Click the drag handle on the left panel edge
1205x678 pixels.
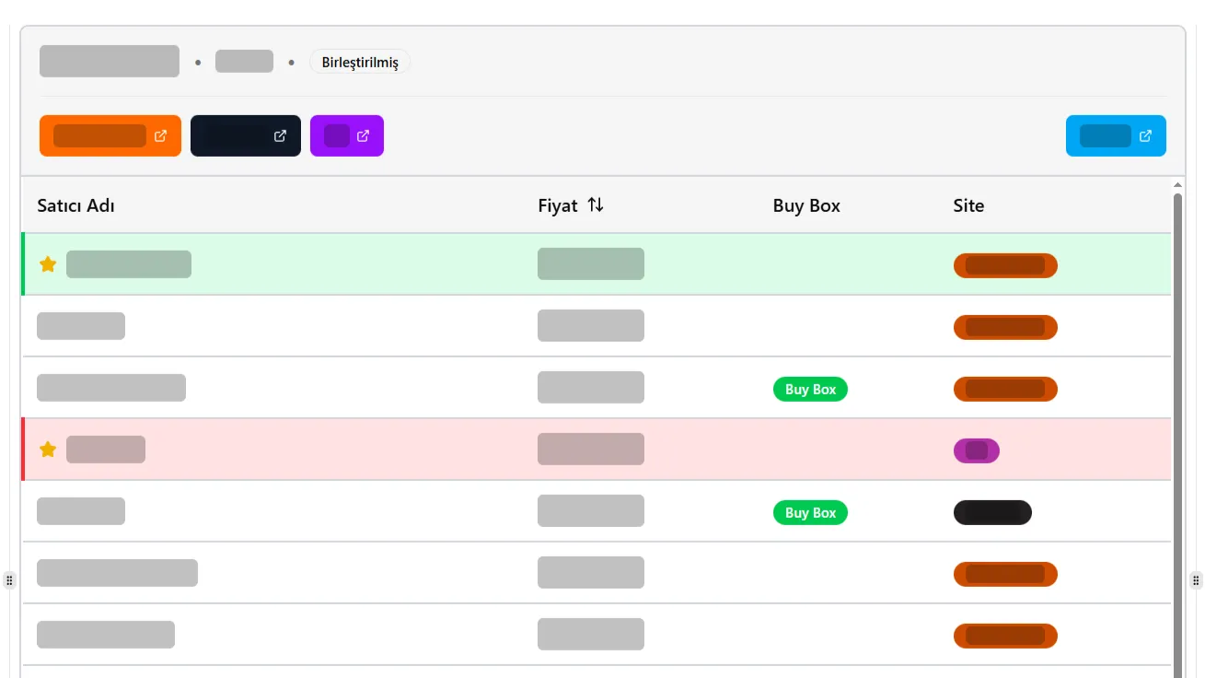(9, 580)
